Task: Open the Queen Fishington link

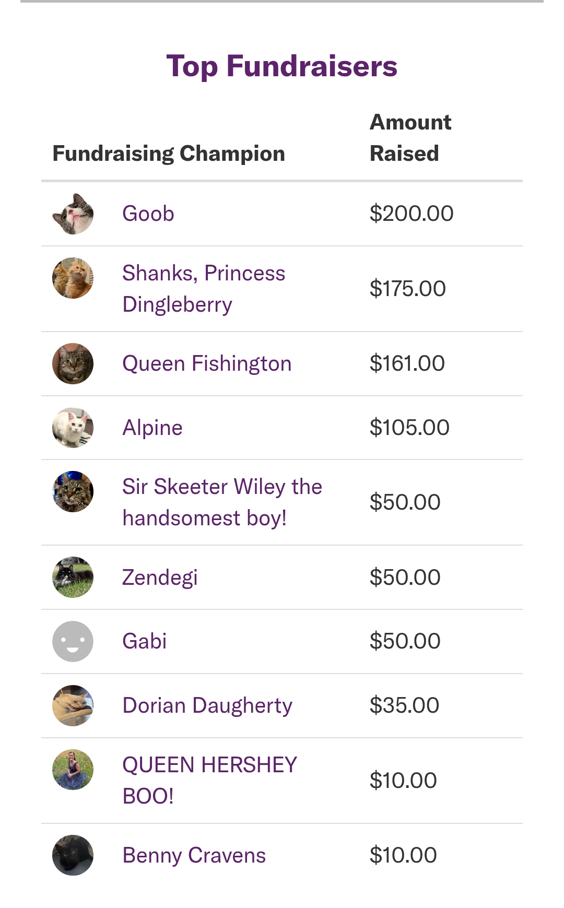Action: click(x=206, y=363)
